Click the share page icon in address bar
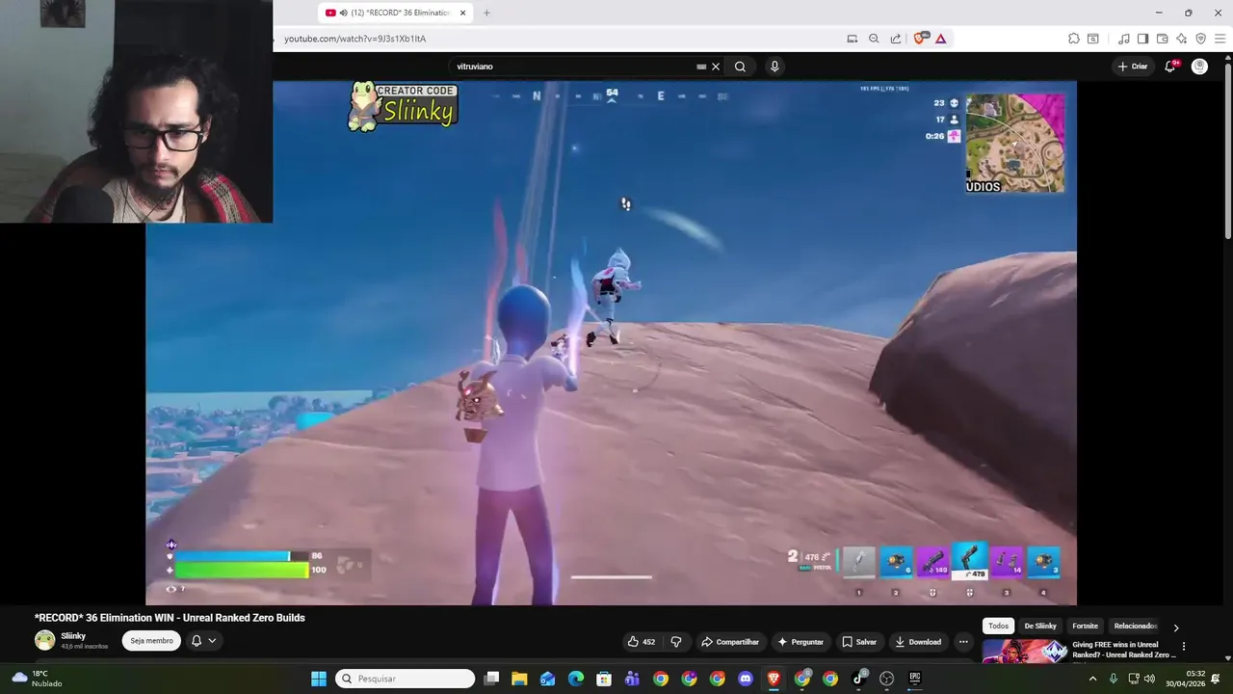 point(896,39)
